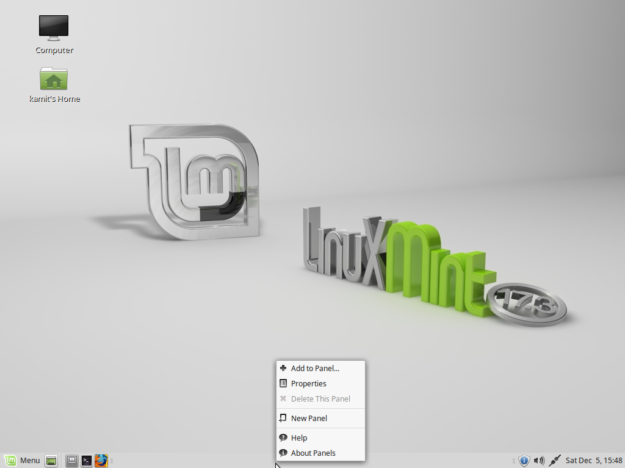Select the Computer desktop icon

pos(54,27)
